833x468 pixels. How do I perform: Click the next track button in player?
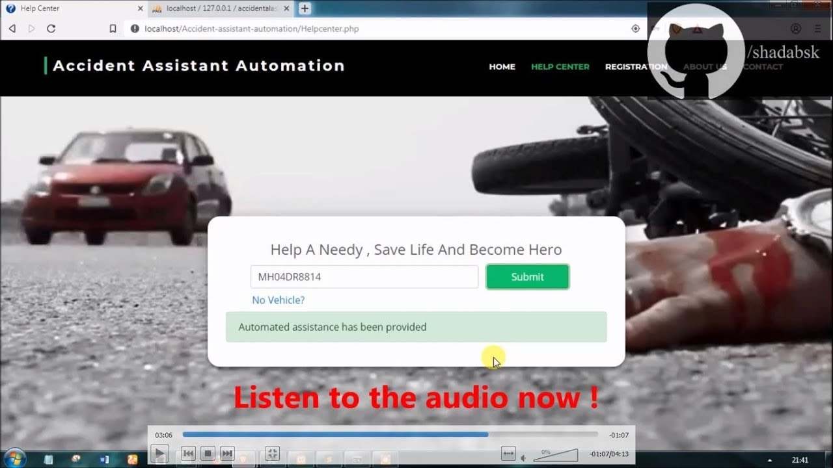227,453
